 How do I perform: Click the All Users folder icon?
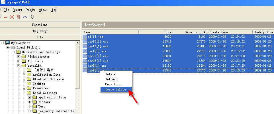tap(24, 61)
